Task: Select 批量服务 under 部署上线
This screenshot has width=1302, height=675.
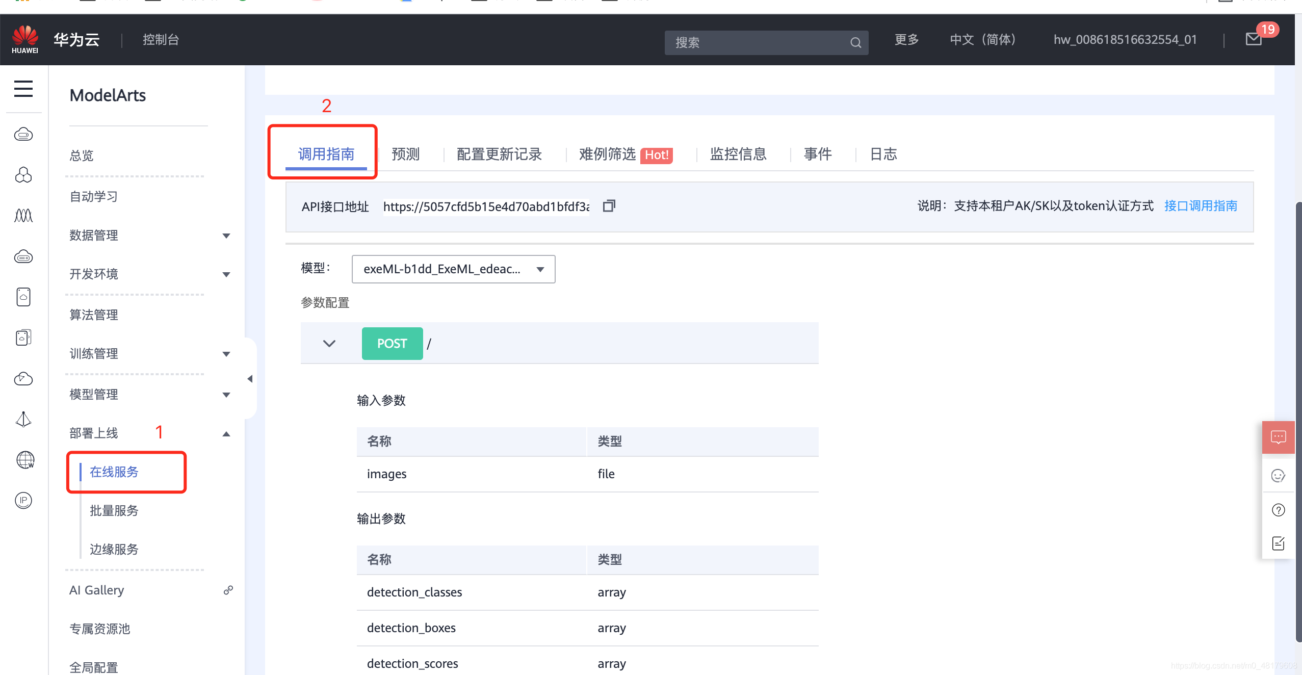Action: [x=114, y=510]
